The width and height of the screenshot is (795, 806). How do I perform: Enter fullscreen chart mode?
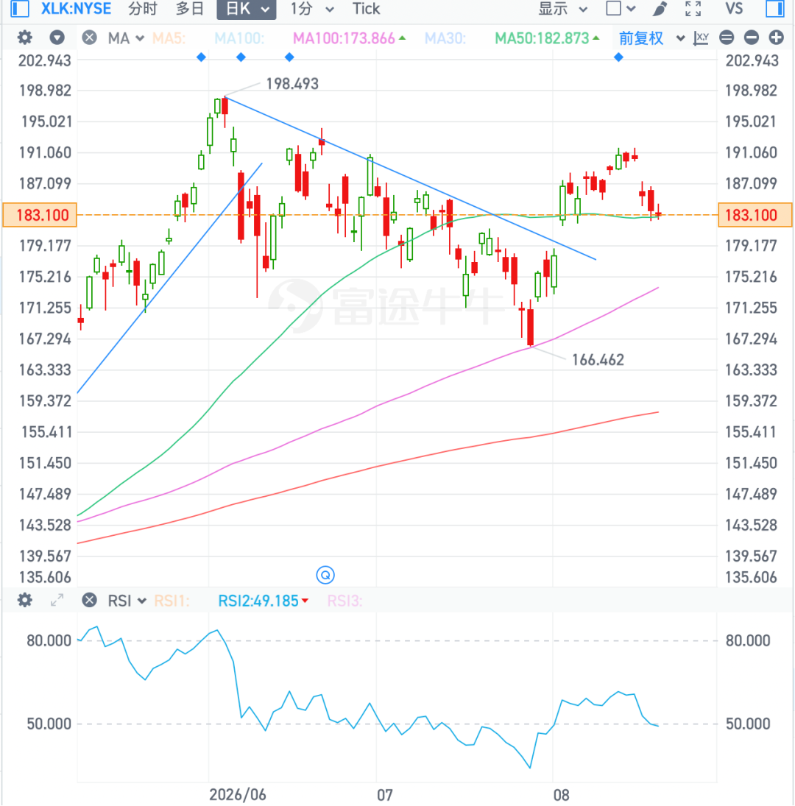click(x=693, y=9)
